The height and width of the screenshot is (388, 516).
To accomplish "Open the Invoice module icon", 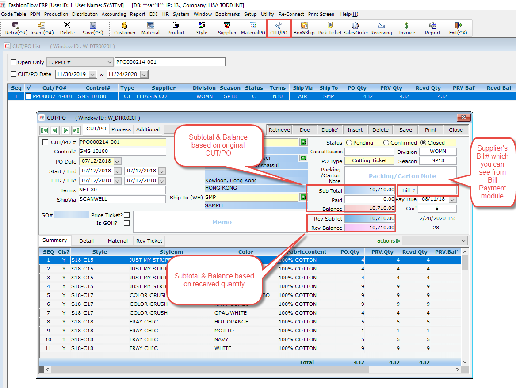I will point(407,28).
